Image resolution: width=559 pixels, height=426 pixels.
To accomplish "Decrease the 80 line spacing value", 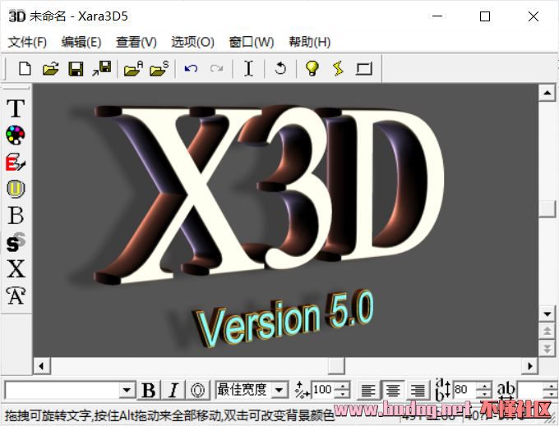I will click(483, 394).
